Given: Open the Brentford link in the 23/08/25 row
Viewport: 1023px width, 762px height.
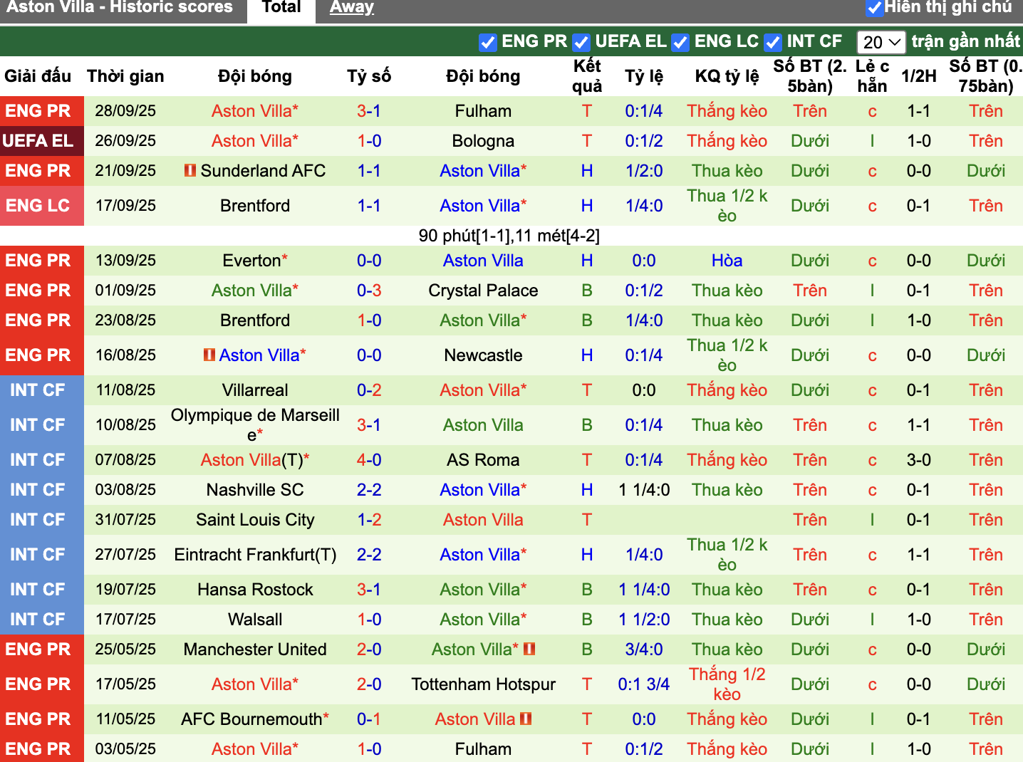Looking at the screenshot, I should coord(255,320).
